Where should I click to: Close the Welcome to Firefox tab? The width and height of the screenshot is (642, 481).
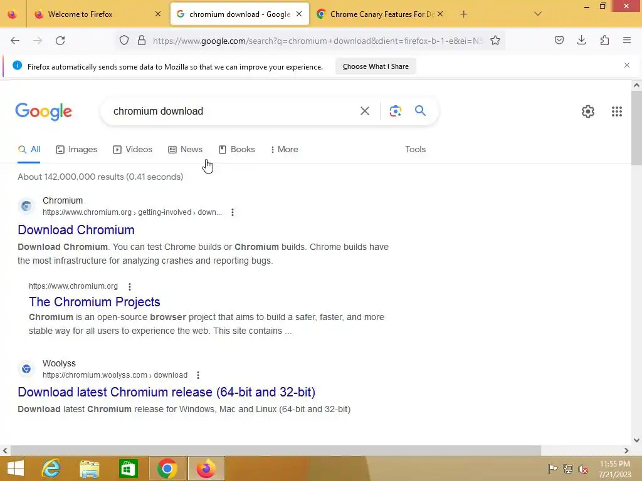pos(158,14)
